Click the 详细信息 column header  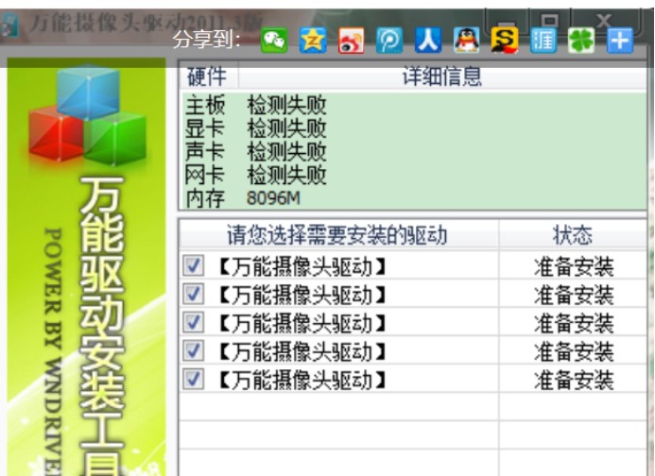pos(442,76)
